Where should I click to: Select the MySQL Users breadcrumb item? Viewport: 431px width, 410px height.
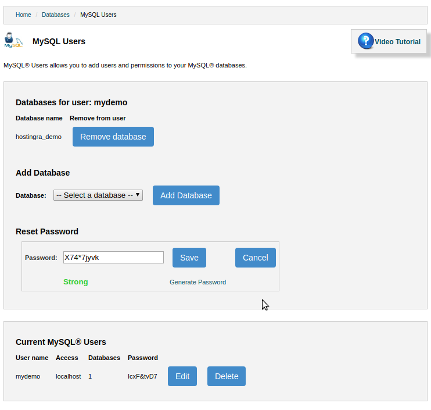click(x=98, y=15)
